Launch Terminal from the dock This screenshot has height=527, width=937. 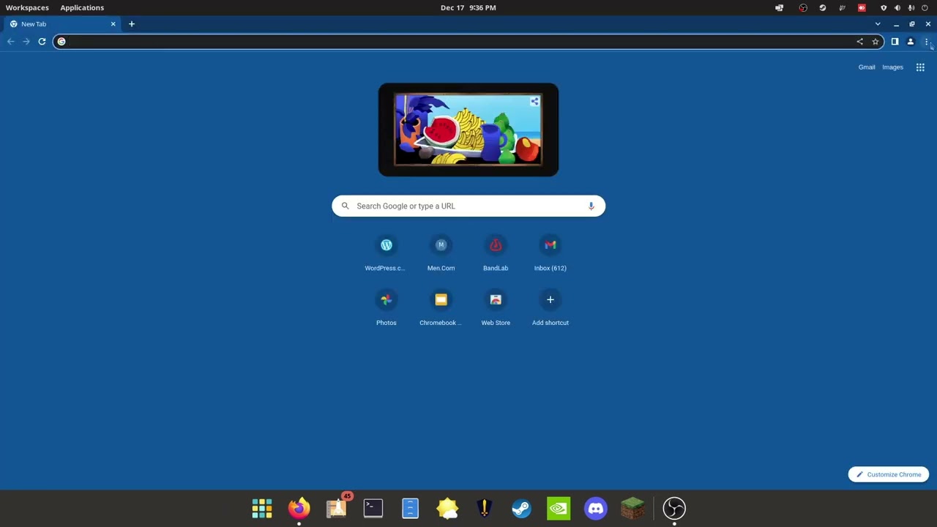(x=373, y=508)
